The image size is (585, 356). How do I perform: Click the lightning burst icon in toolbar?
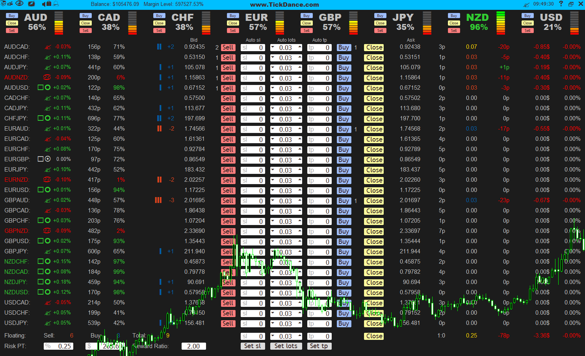tap(32, 4)
